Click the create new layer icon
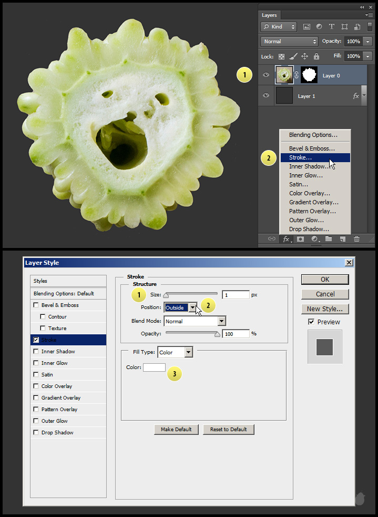 click(x=342, y=239)
